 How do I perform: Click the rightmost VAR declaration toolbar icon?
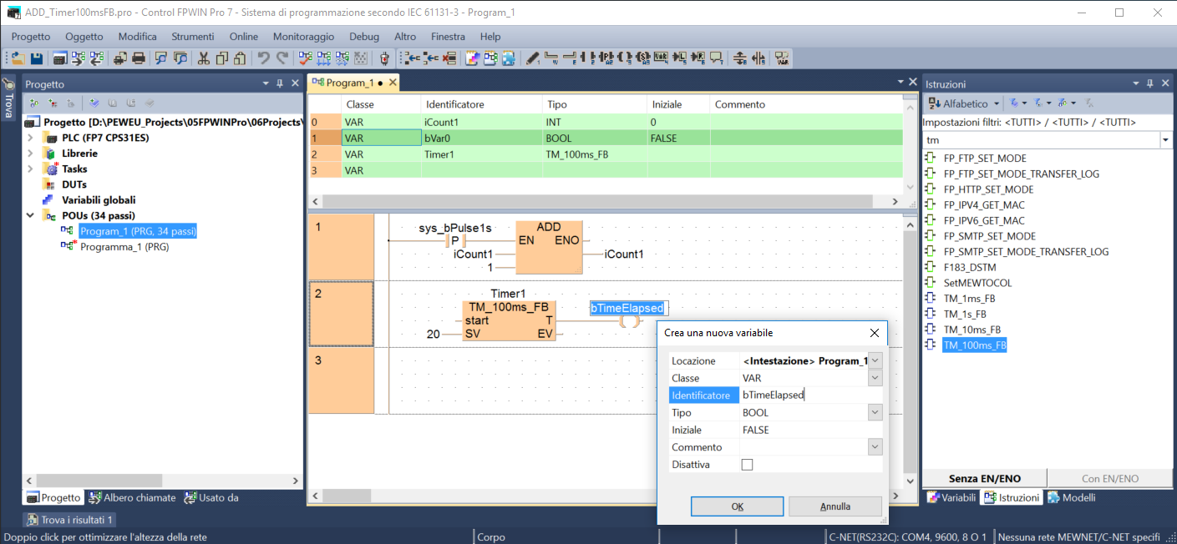[x=783, y=58]
